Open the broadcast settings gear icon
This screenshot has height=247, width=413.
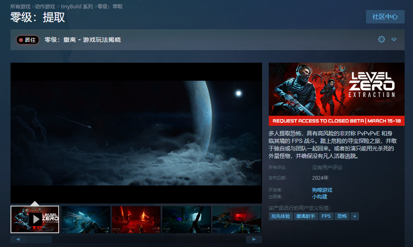(x=382, y=39)
